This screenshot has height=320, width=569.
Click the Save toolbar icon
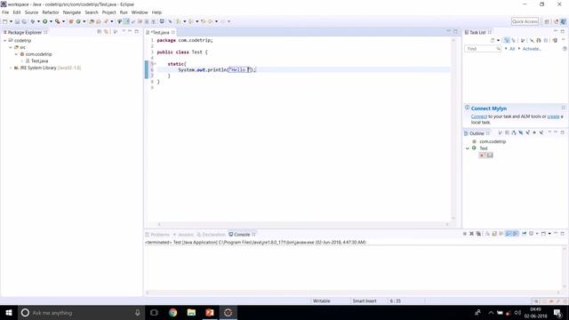(17, 21)
